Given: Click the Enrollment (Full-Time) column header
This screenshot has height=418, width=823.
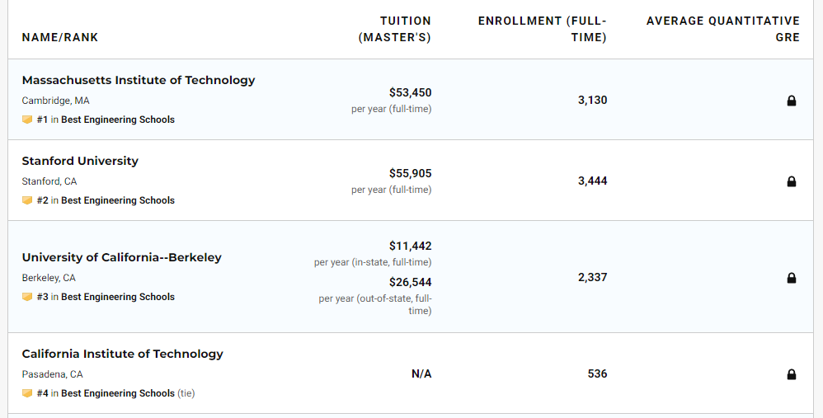Looking at the screenshot, I should click(543, 29).
